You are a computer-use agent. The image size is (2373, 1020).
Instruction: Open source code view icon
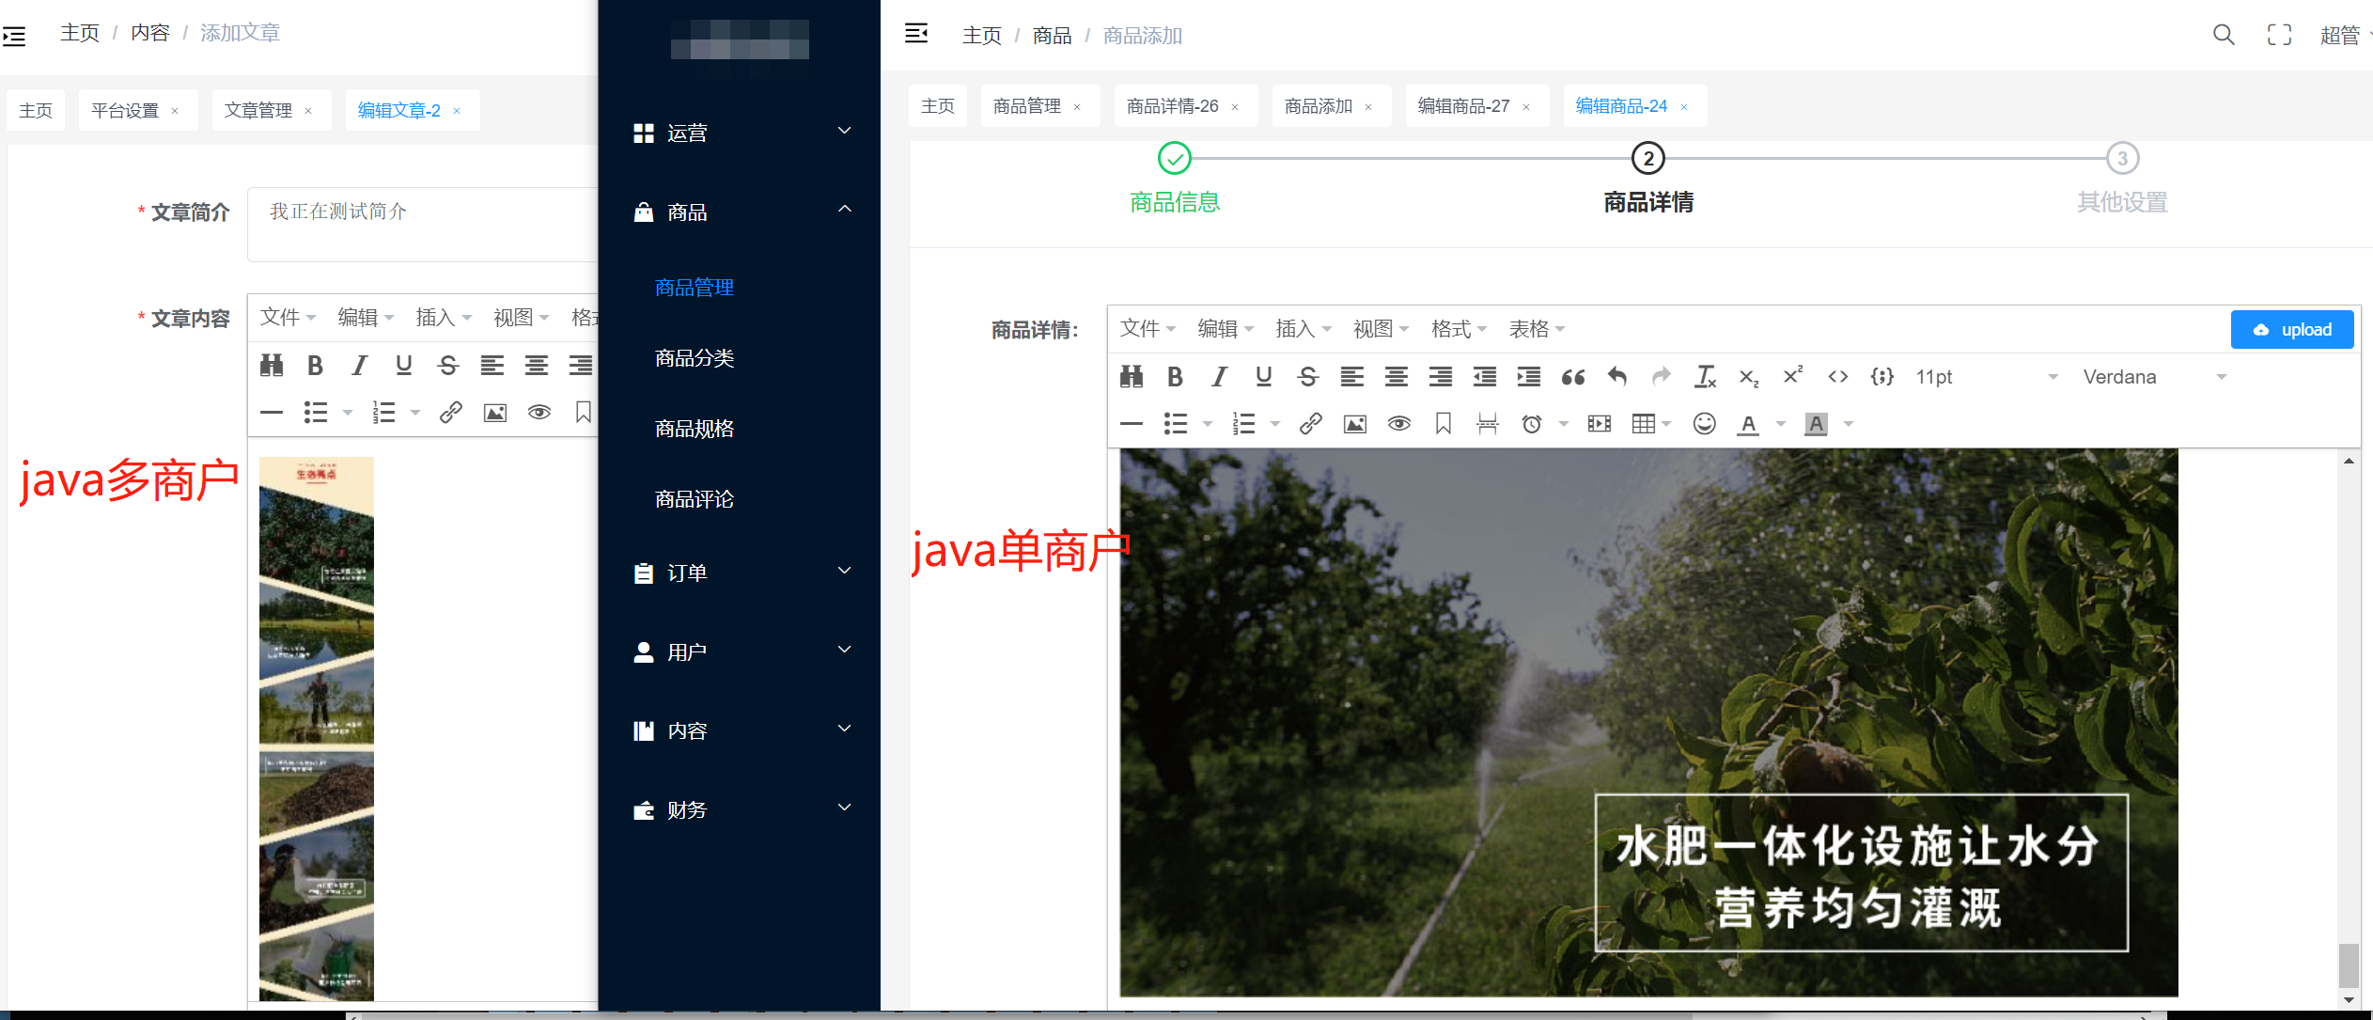1837,377
